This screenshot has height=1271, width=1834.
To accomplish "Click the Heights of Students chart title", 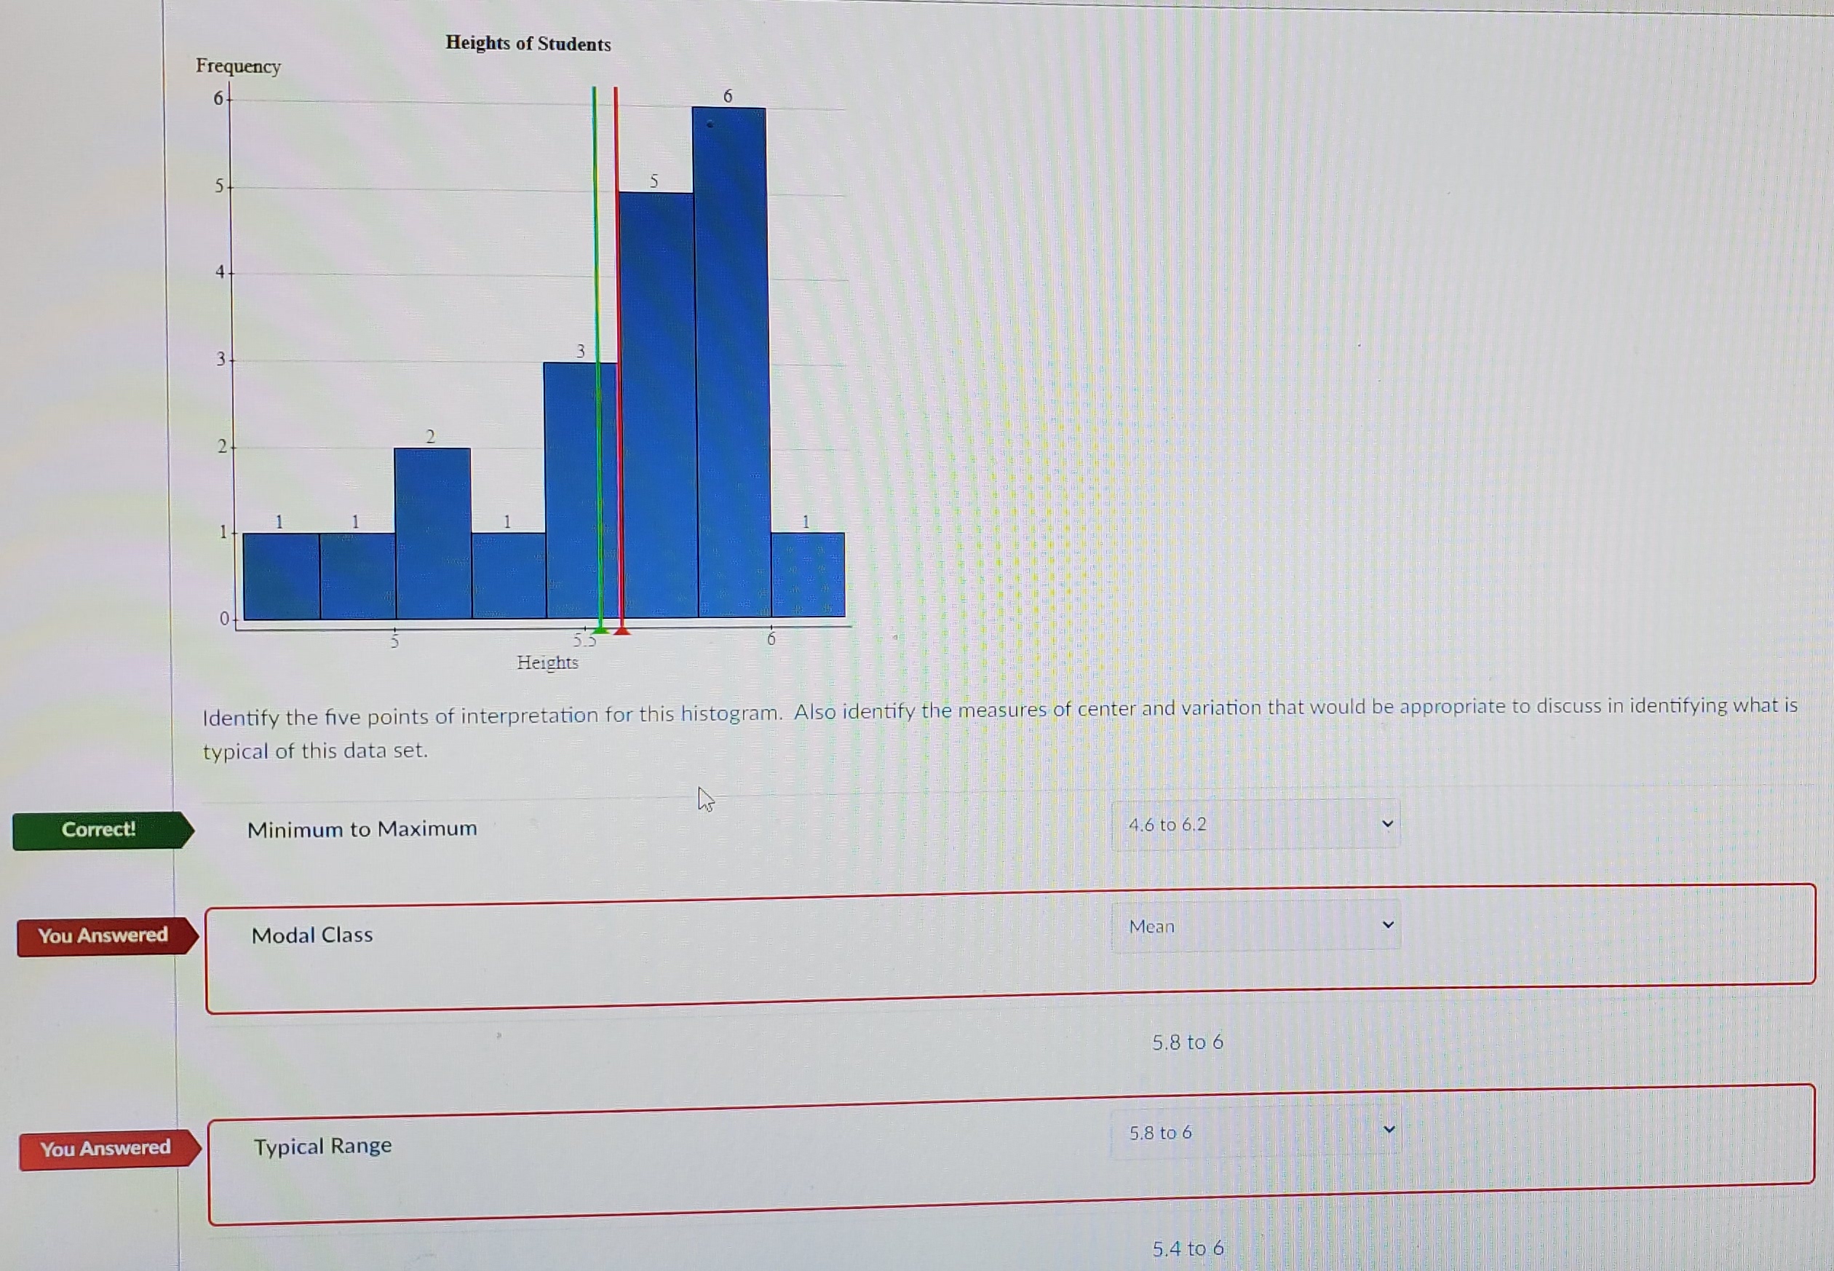I will coord(528,44).
